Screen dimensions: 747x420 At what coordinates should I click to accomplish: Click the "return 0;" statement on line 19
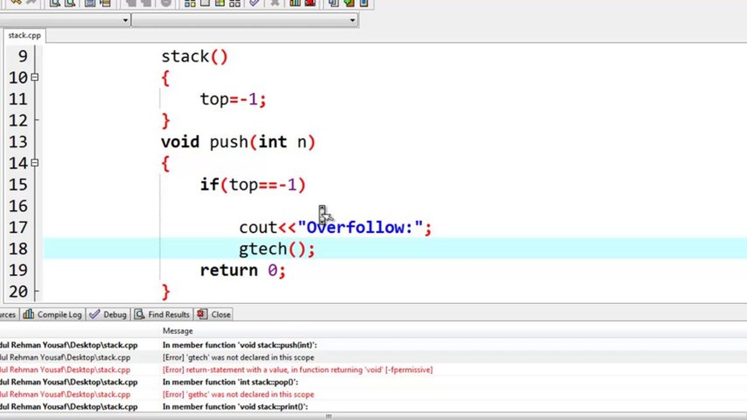click(x=243, y=271)
